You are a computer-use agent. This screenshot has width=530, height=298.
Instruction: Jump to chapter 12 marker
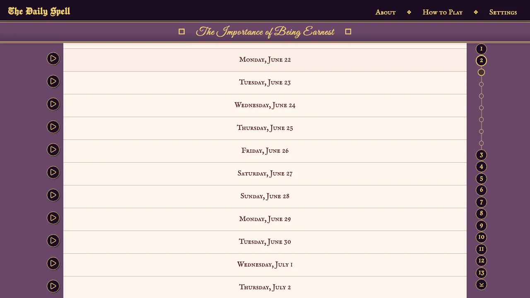click(481, 261)
